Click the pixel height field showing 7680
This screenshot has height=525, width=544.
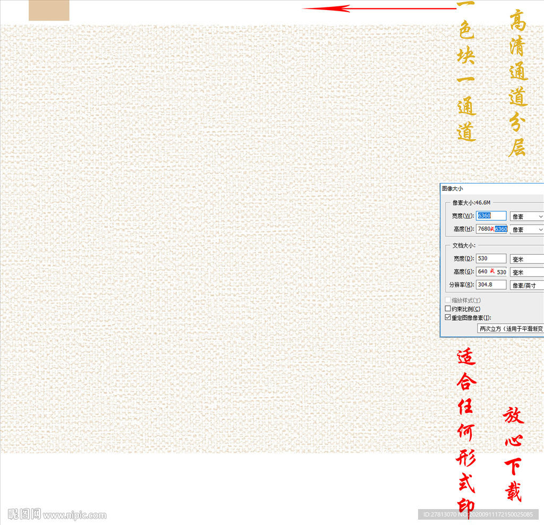pos(491,229)
